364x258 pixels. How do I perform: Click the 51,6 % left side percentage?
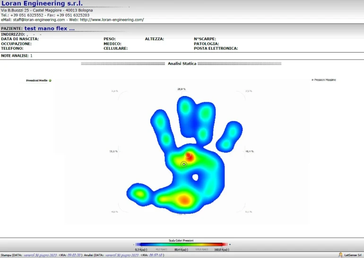click(x=113, y=151)
